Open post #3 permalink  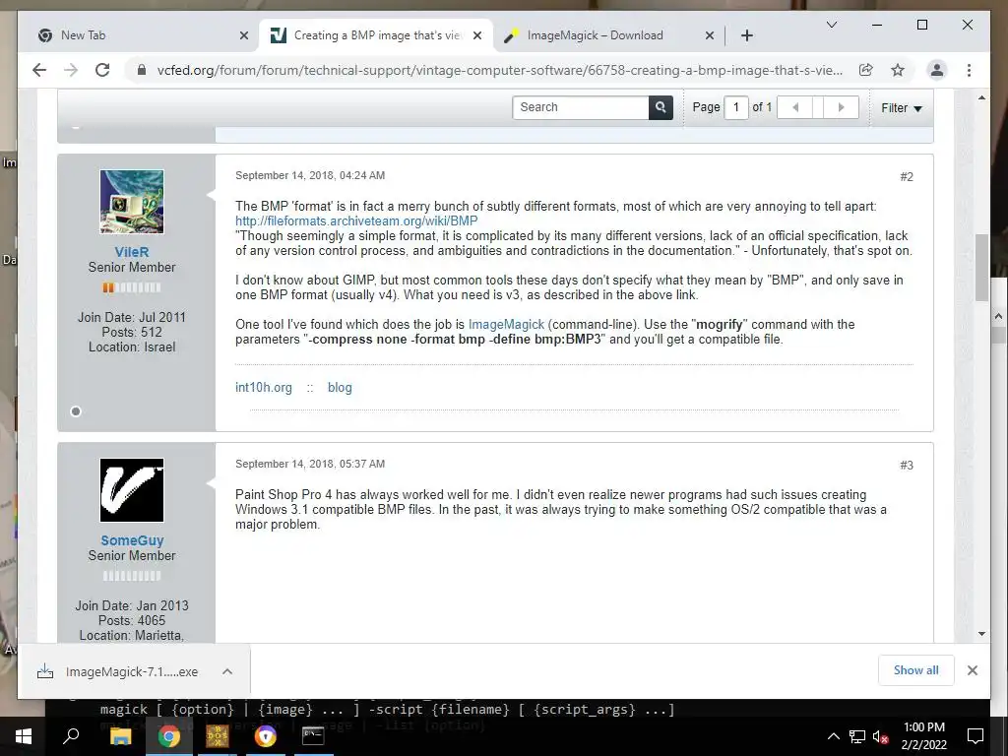[x=907, y=466]
